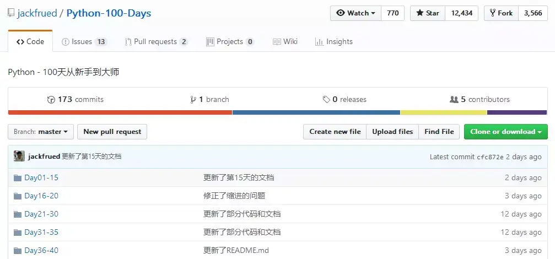The height and width of the screenshot is (259, 555).
Task: Click the Pull requests count badge 2
Action: (184, 42)
